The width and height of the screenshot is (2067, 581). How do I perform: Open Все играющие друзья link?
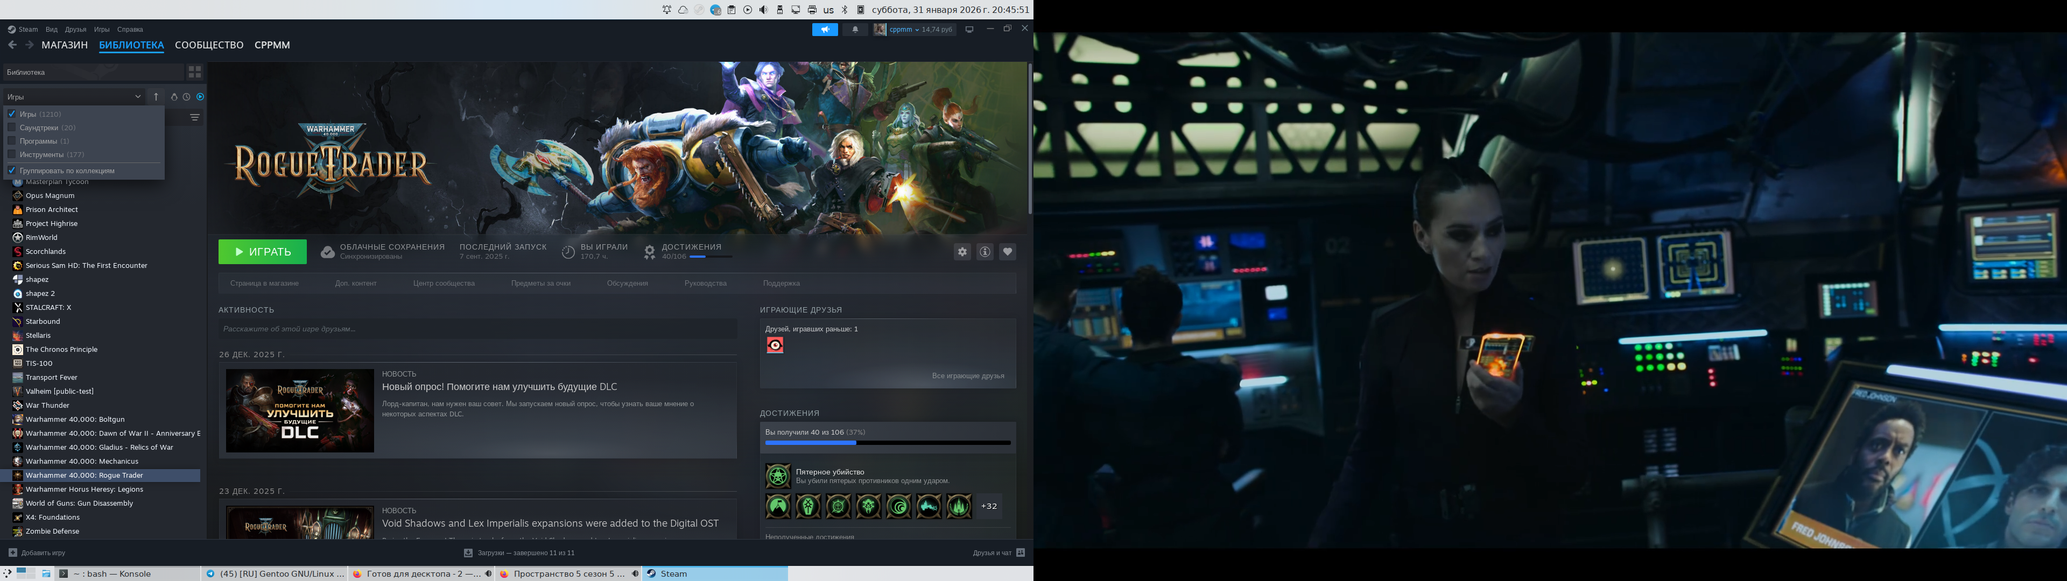coord(968,375)
